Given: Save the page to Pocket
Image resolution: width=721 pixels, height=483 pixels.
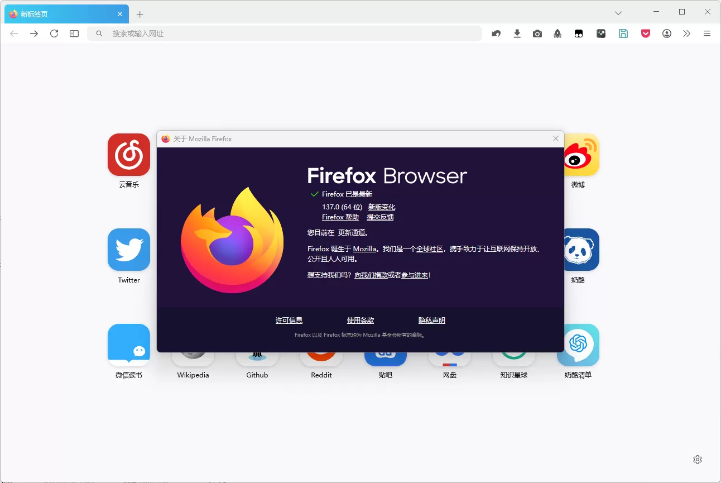Looking at the screenshot, I should 646,34.
